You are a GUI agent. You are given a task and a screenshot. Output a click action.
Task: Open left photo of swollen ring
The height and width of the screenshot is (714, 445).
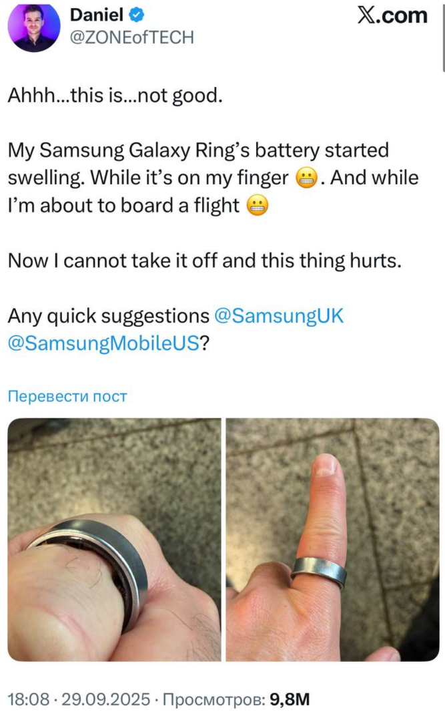(114, 540)
